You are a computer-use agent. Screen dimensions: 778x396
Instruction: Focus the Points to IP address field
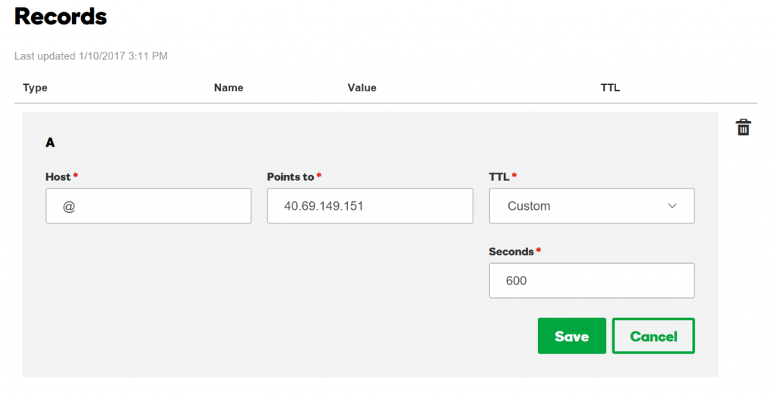[x=370, y=206]
